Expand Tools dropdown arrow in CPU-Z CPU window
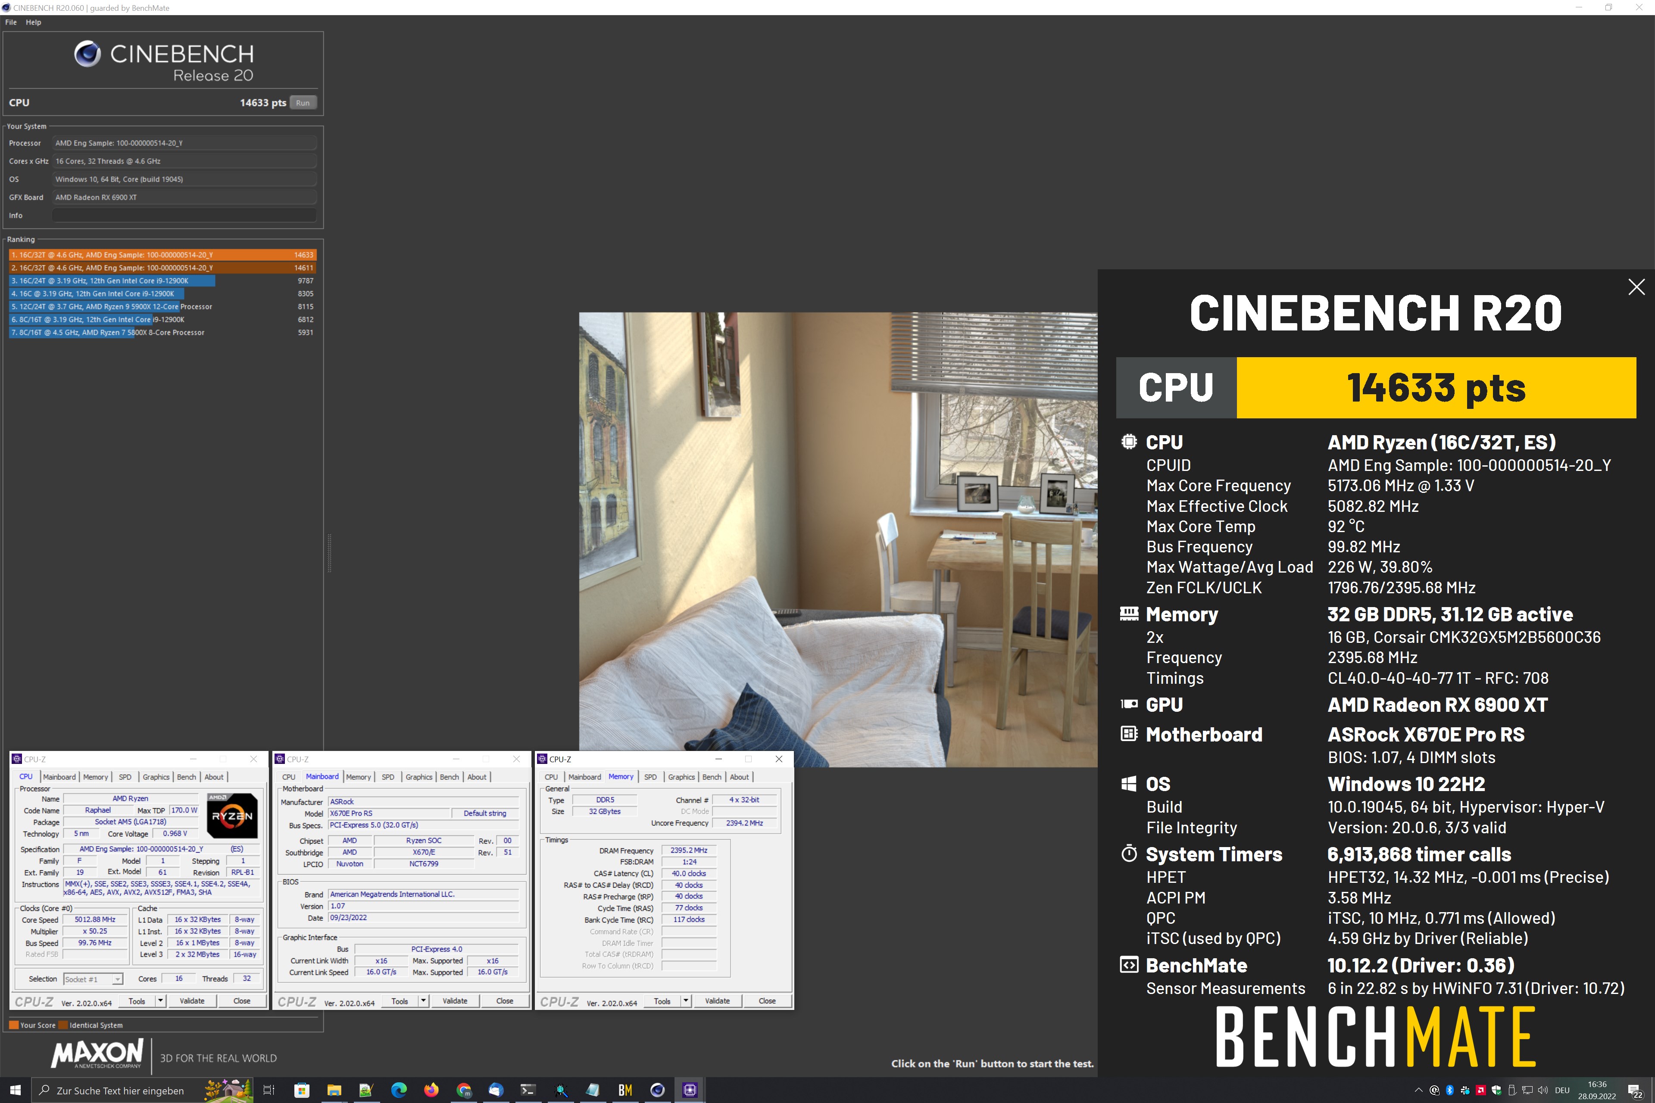The width and height of the screenshot is (1655, 1103). 160,1000
